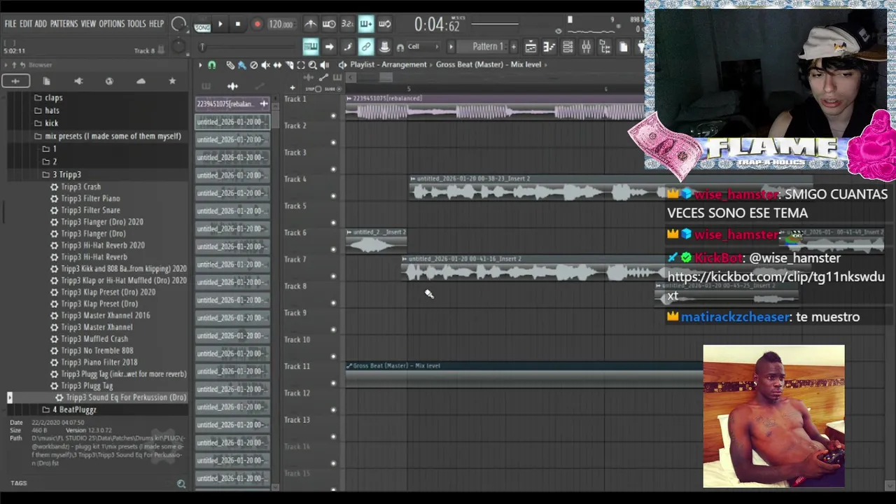The image size is (896, 504).
Task: Open the Mixer view
Action: click(586, 47)
